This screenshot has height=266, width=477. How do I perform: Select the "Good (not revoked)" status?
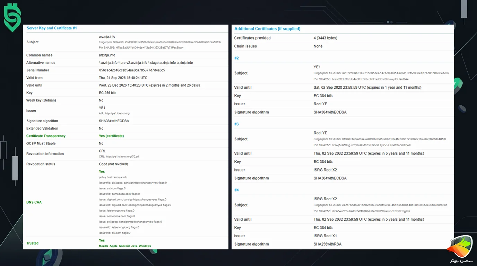point(113,164)
